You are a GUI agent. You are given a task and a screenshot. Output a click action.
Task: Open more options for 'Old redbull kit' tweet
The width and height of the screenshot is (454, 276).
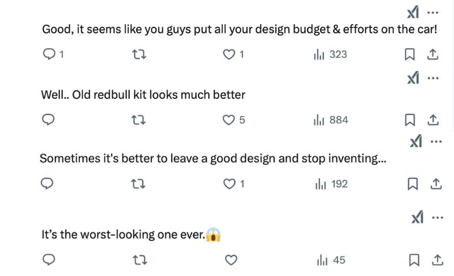[433, 78]
